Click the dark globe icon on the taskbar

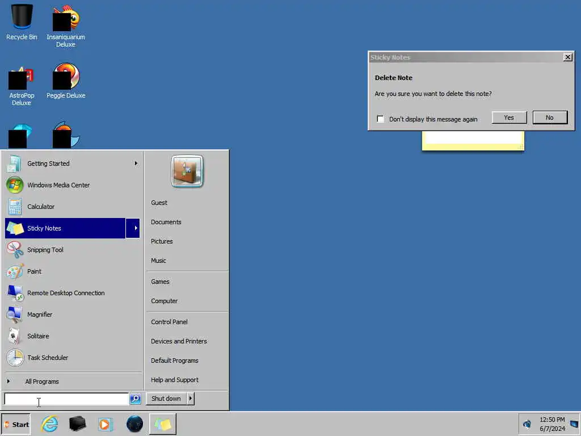pyautogui.click(x=134, y=424)
